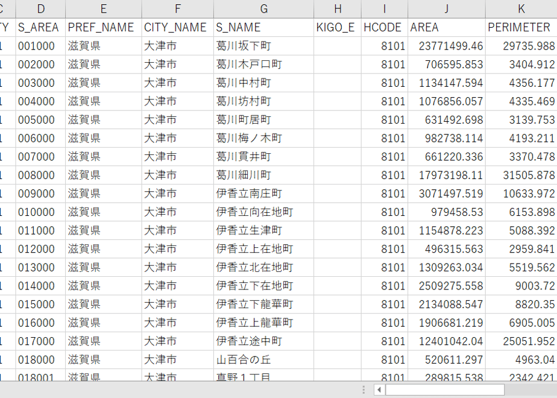Viewport: 557px width, 398px height.
Task: Select cell 伊香立上龍華町
Action: [263, 323]
